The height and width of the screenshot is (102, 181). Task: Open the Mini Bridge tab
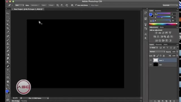click(x=16, y=101)
